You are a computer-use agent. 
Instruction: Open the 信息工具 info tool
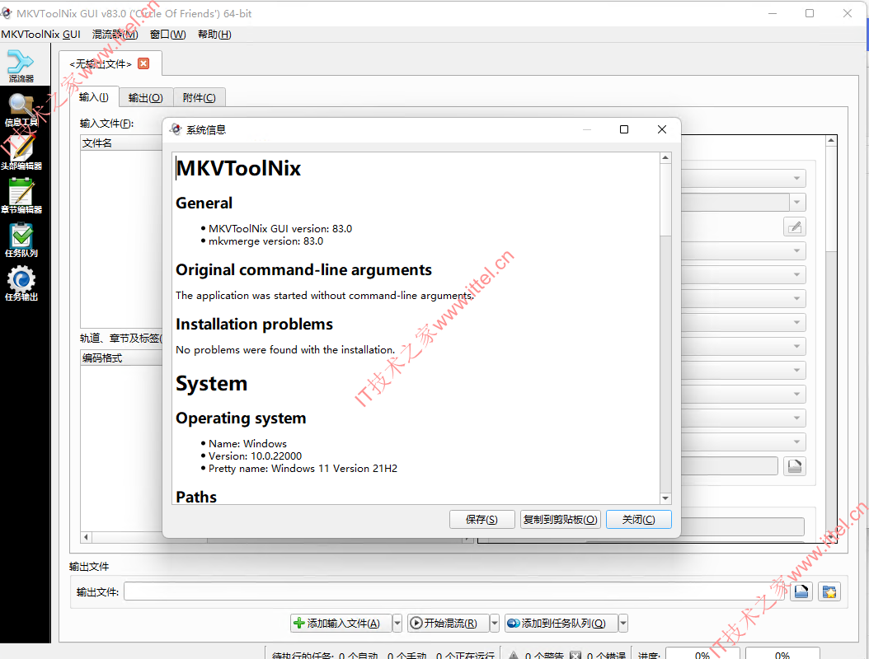(21, 110)
